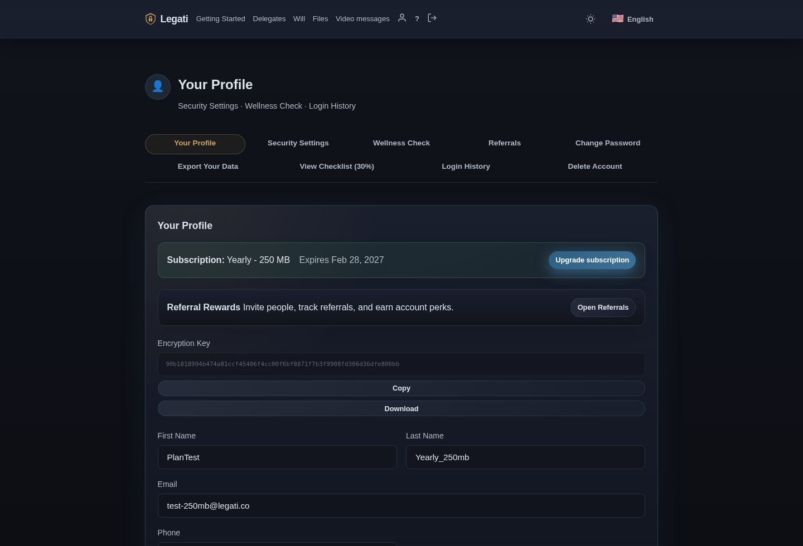Viewport: 803px width, 546px height.
Task: Open Video messages in top navigation
Action: [362, 19]
